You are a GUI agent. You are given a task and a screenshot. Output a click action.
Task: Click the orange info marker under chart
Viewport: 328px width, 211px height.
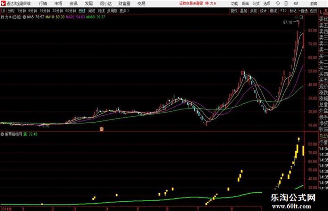(x=101, y=129)
